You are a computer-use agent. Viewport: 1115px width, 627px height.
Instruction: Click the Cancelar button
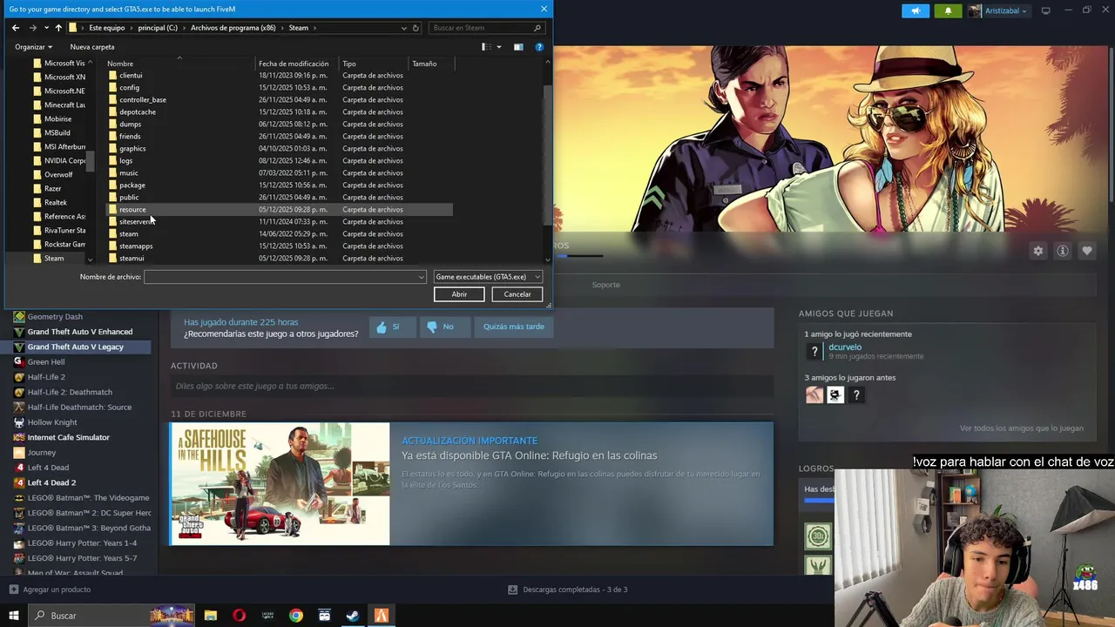coord(517,294)
